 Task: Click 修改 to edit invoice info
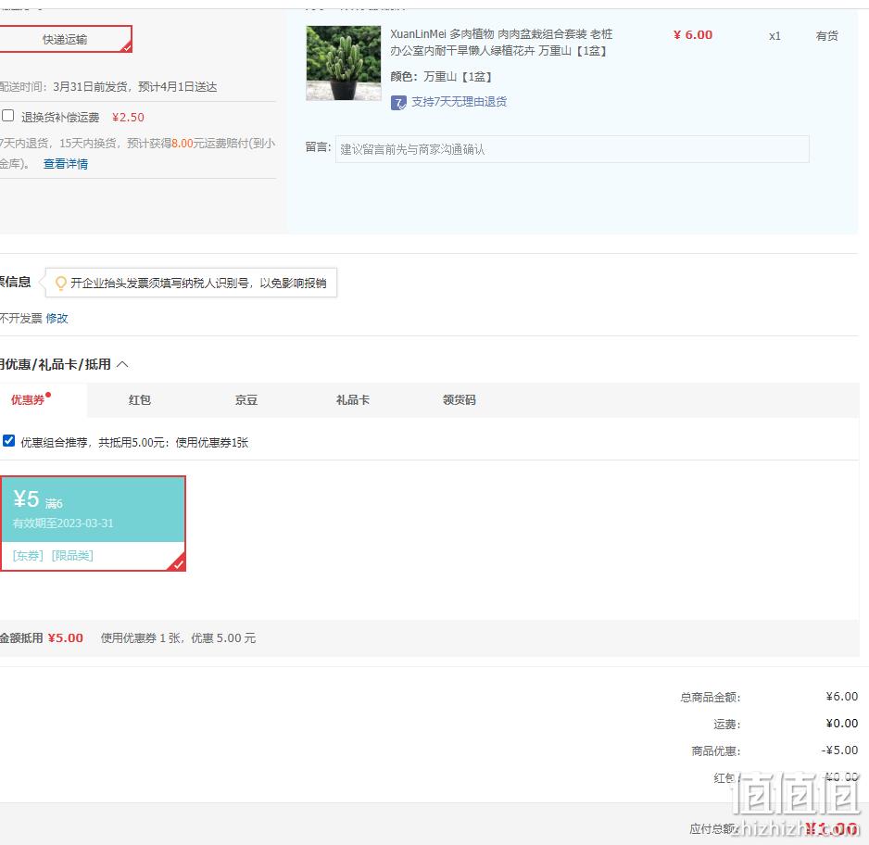57,318
